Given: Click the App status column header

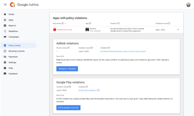Looking at the screenshot, I should click(57, 24).
